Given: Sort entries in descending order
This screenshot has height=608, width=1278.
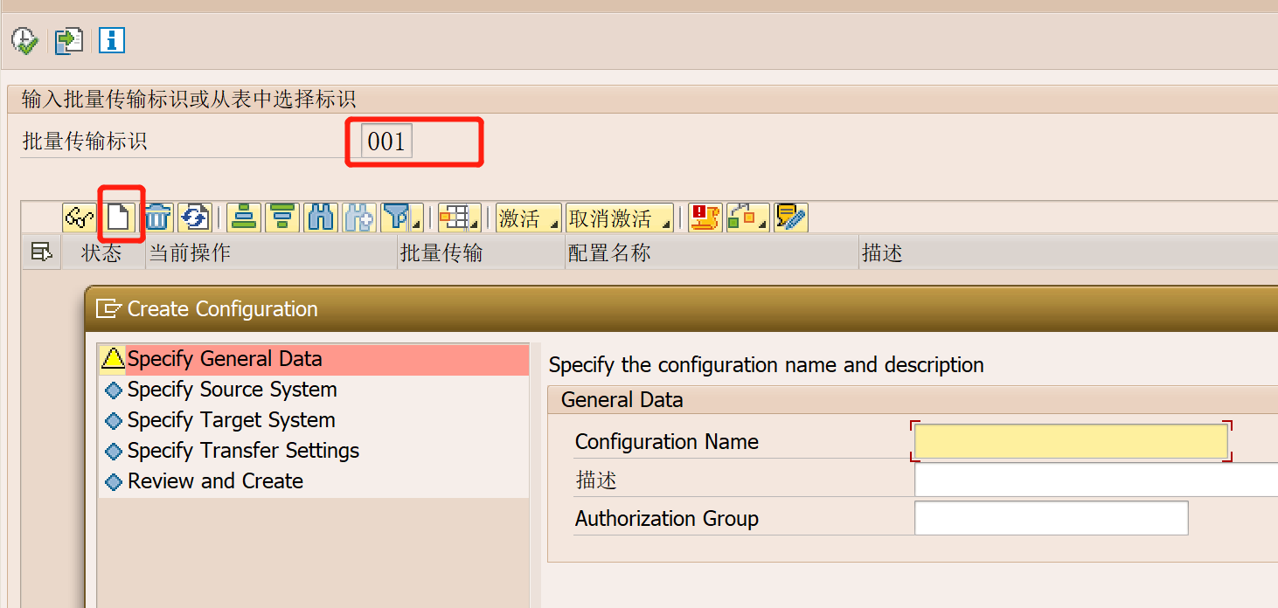Looking at the screenshot, I should coord(281,218).
